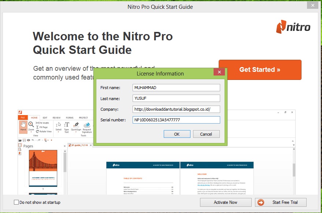Focus the First name field
Viewport: 322px width, 213px height.
(x=176, y=88)
